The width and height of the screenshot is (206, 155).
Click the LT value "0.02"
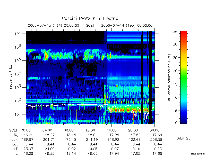coord(72,149)
